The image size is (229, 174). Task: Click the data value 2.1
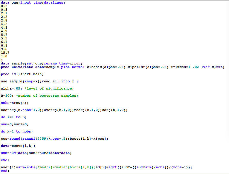coord(4,13)
